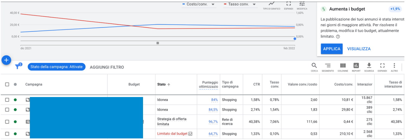The image size is (406, 140).
Task: Open the Altro more options menu
Action: click(394, 67)
